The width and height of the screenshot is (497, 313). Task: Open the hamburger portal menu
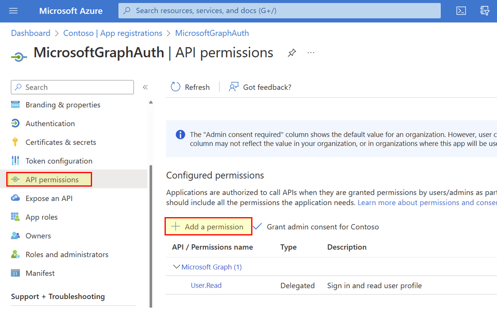[13, 11]
